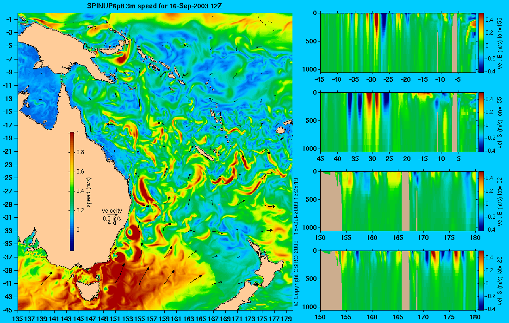
Task: Click the '500' depth label of vel. E lon=155 panel
Action: 312,42
